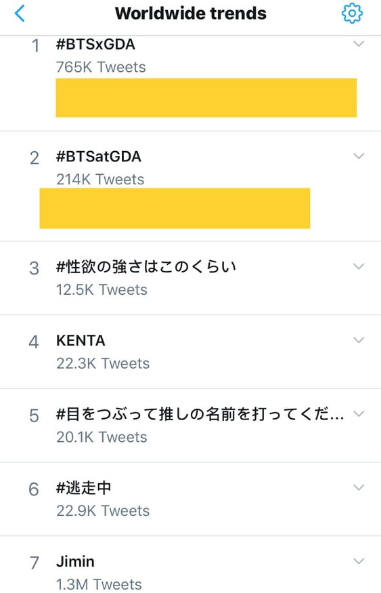
Task: Select the KENTA trend entry
Action: click(x=81, y=341)
